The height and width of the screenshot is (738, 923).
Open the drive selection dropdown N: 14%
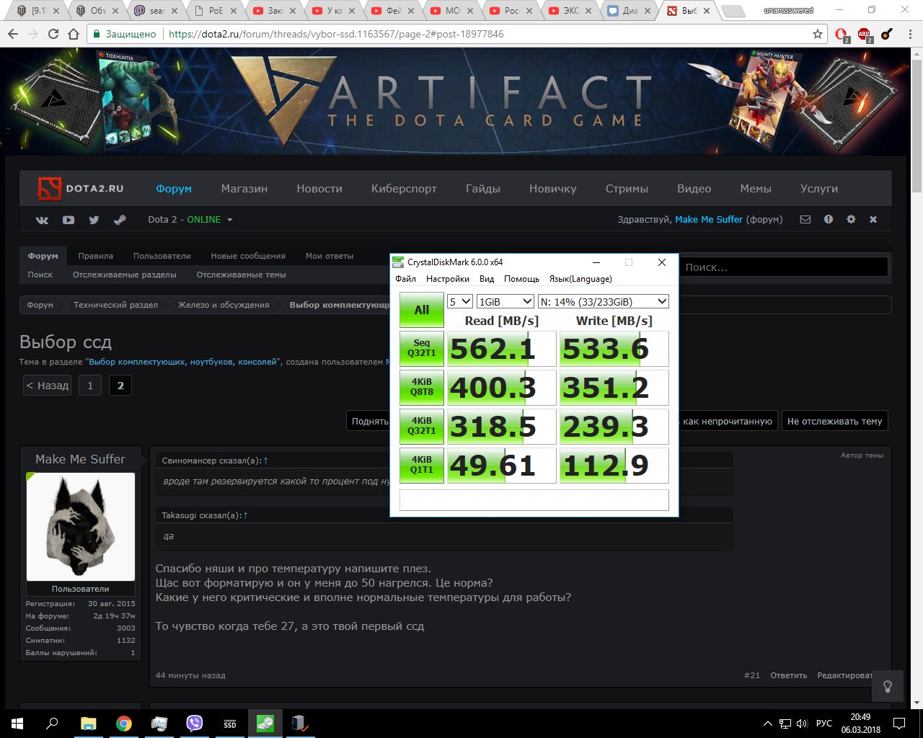[x=604, y=301]
